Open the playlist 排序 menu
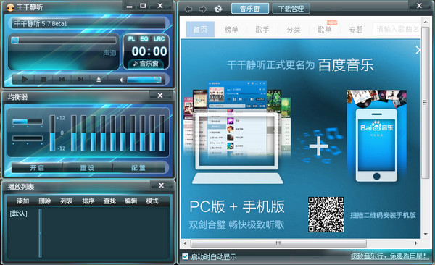435x265 pixels. pos(88,201)
